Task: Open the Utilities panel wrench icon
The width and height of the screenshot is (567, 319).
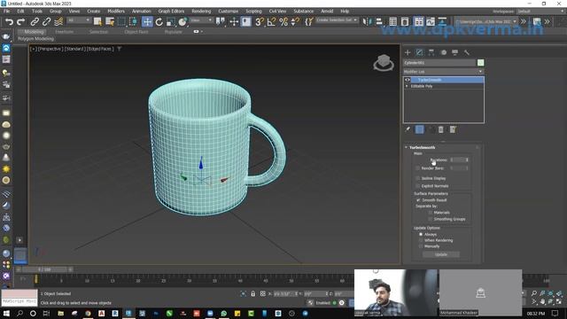Action: click(467, 53)
